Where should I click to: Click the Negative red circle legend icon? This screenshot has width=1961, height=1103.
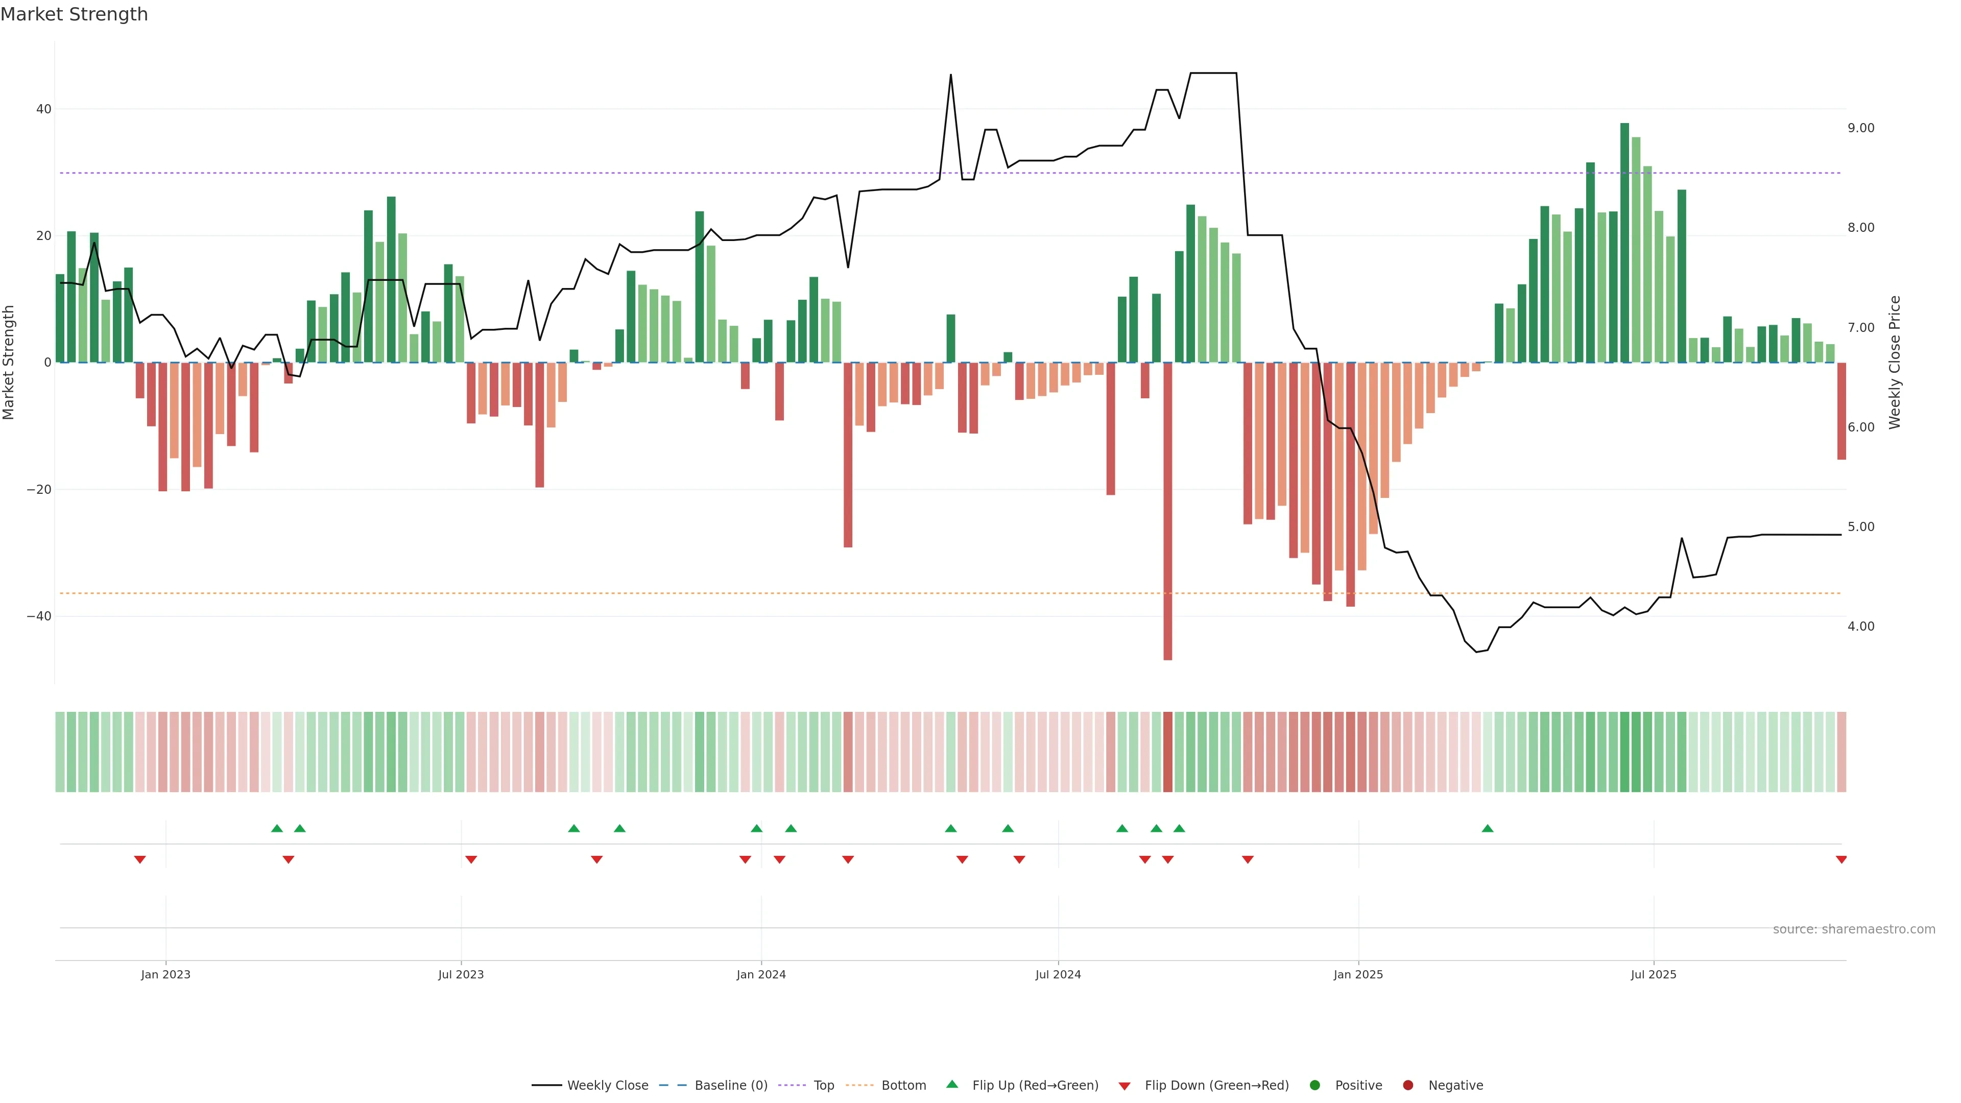(x=1407, y=1086)
